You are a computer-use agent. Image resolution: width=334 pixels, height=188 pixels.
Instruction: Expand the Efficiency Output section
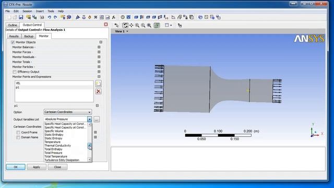[99, 72]
